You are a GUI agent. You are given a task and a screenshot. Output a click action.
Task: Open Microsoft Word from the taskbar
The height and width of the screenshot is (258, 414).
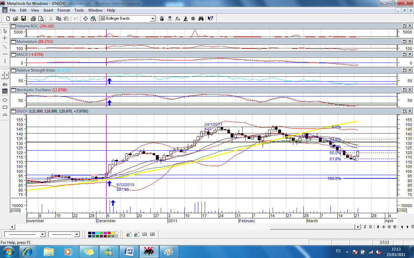point(129,251)
